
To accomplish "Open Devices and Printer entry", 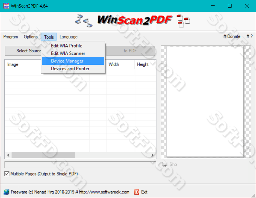I will point(73,68).
